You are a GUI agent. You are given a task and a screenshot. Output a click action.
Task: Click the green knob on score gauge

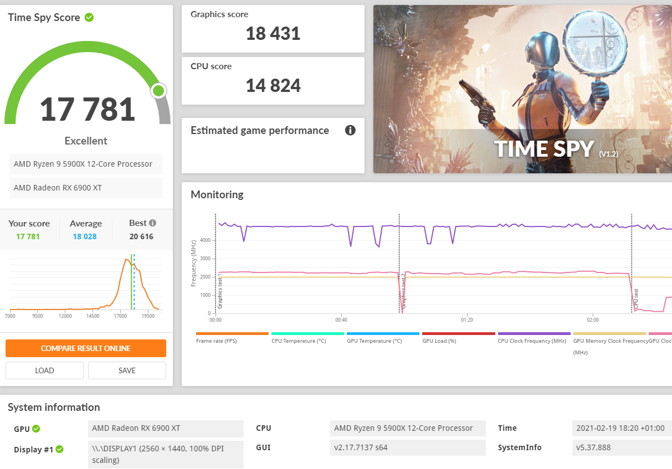point(159,91)
